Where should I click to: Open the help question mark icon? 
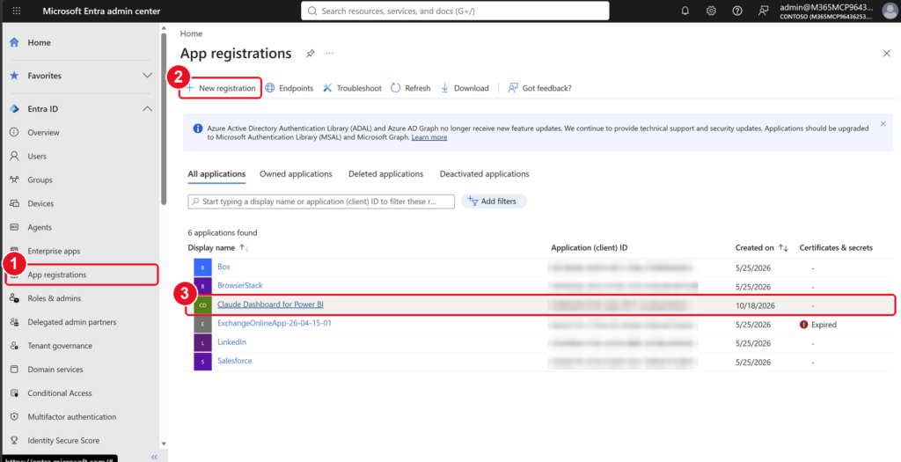point(737,11)
